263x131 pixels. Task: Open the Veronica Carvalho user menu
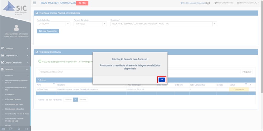pyautogui.click(x=248, y=3)
